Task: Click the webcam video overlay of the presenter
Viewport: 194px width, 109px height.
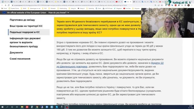Action: click(168, 23)
